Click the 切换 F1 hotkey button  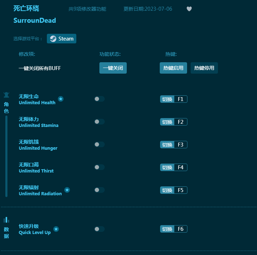(x=174, y=99)
